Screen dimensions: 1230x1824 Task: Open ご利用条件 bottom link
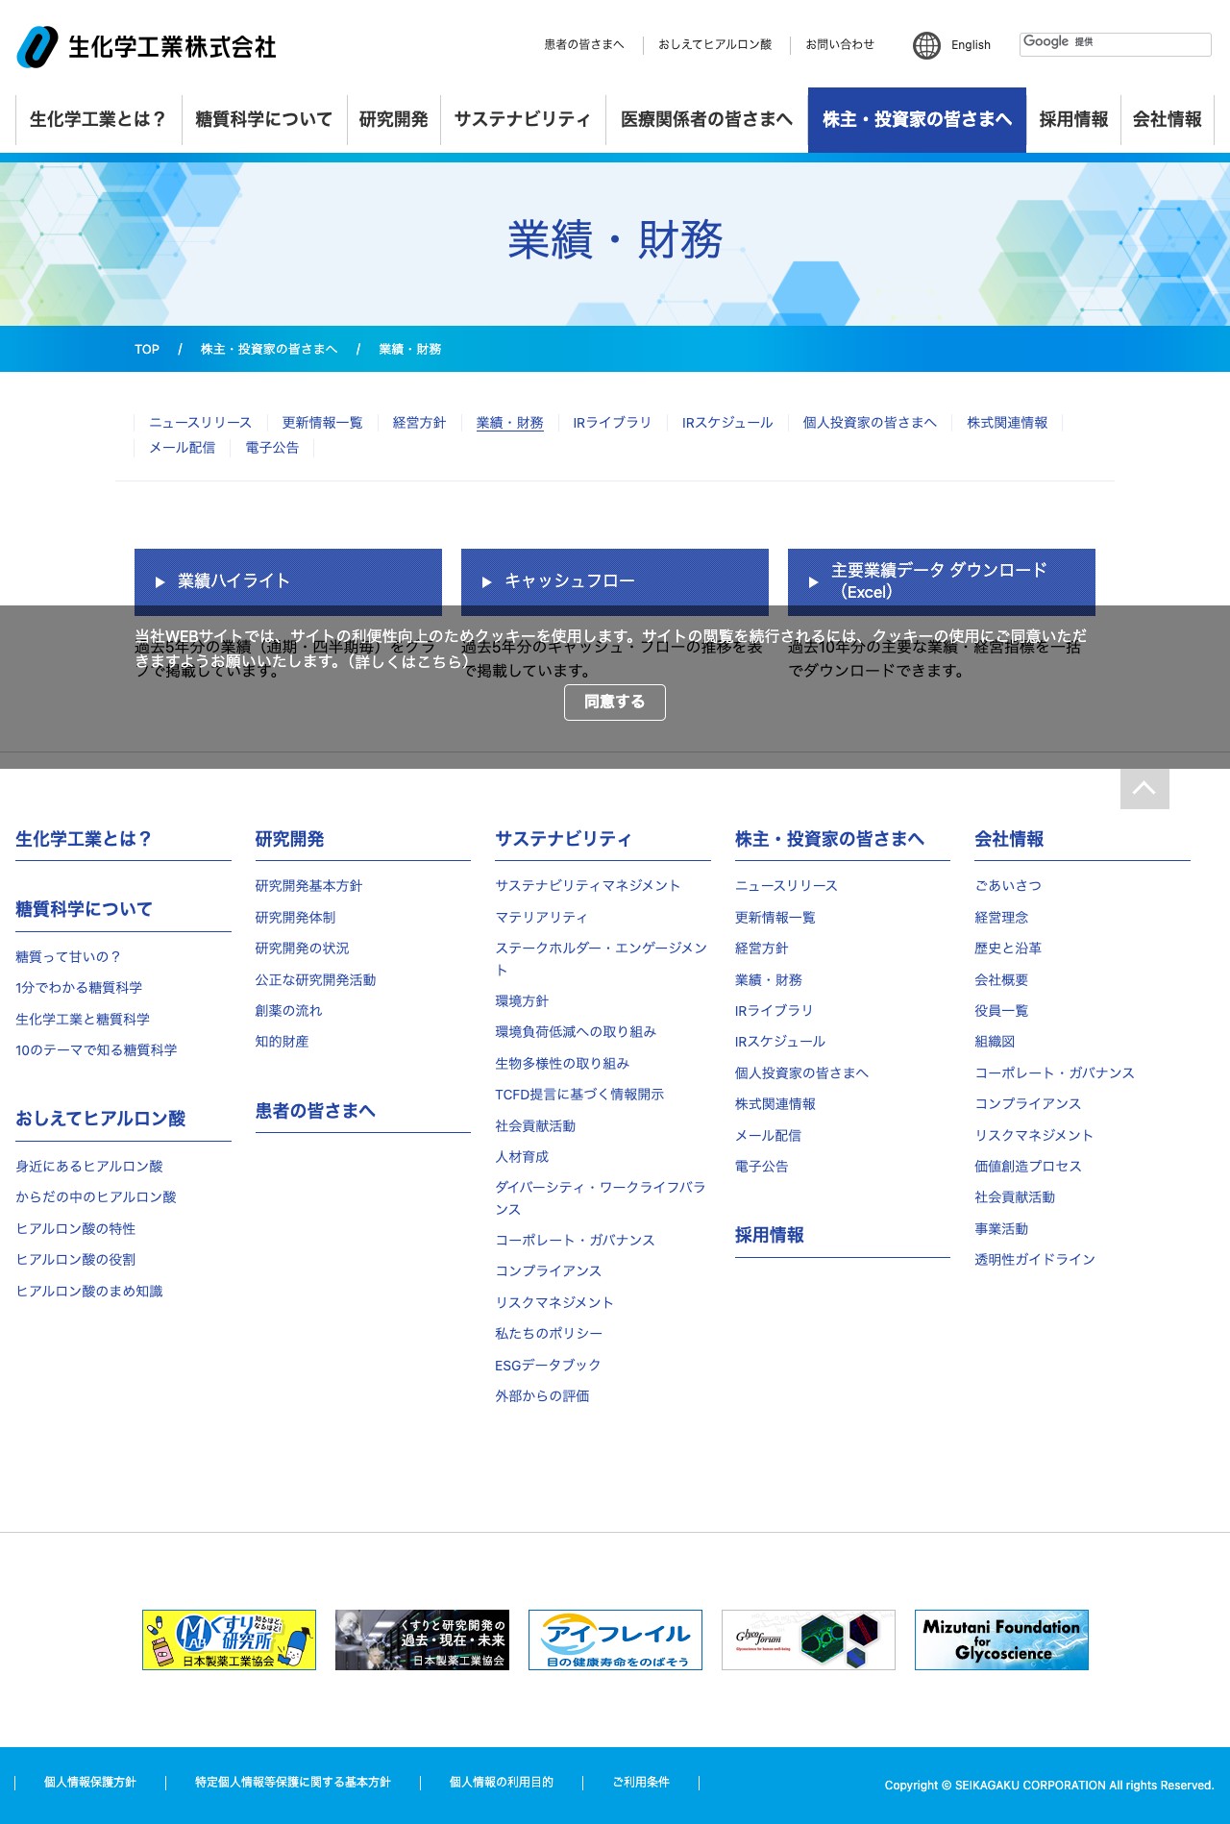[x=641, y=1782]
